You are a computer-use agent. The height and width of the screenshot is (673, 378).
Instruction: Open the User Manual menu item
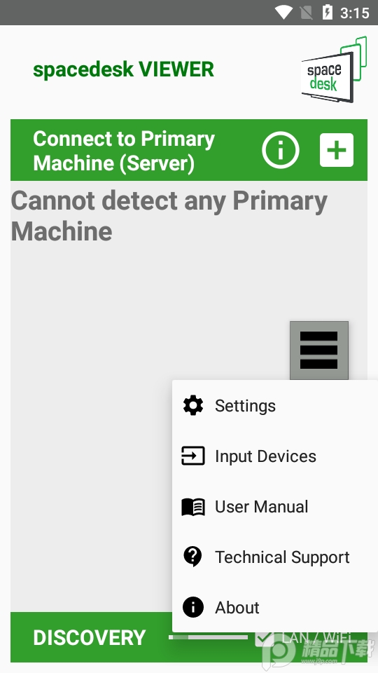[x=274, y=506]
